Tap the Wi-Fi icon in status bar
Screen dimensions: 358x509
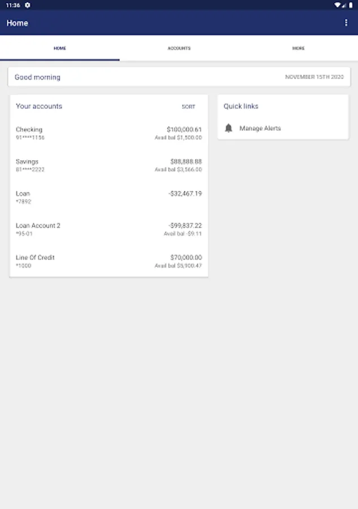point(337,5)
